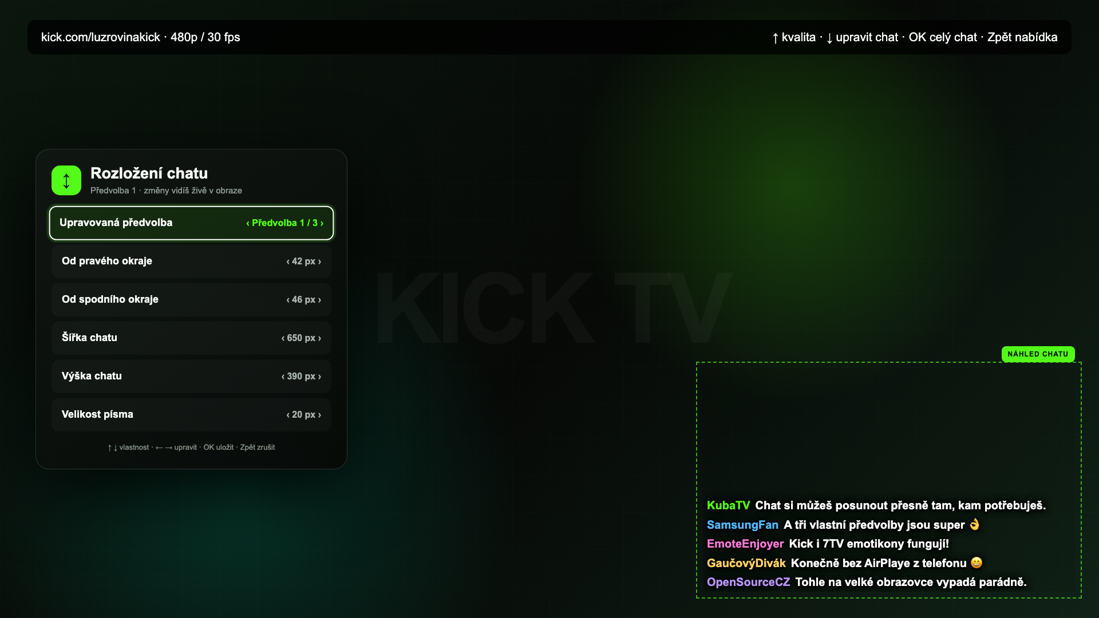Image resolution: width=1099 pixels, height=618 pixels.
Task: Click Zpět nabídka in the top bar
Action: [1022, 37]
